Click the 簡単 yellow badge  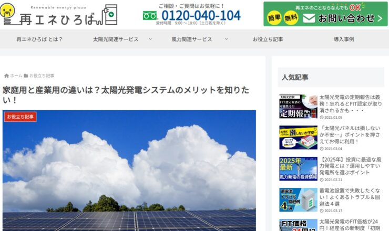point(274,18)
